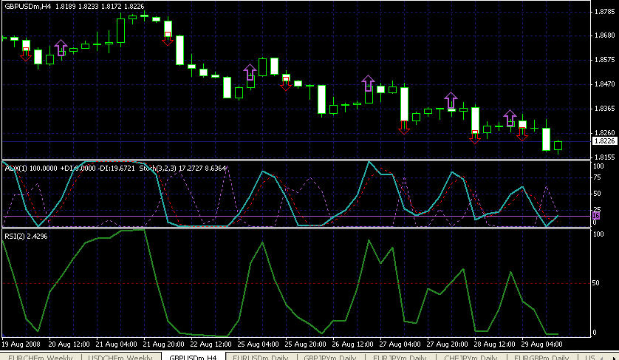This screenshot has height=360, width=619.
Task: Click the leftmost red down arrow signal
Action: (x=26, y=54)
